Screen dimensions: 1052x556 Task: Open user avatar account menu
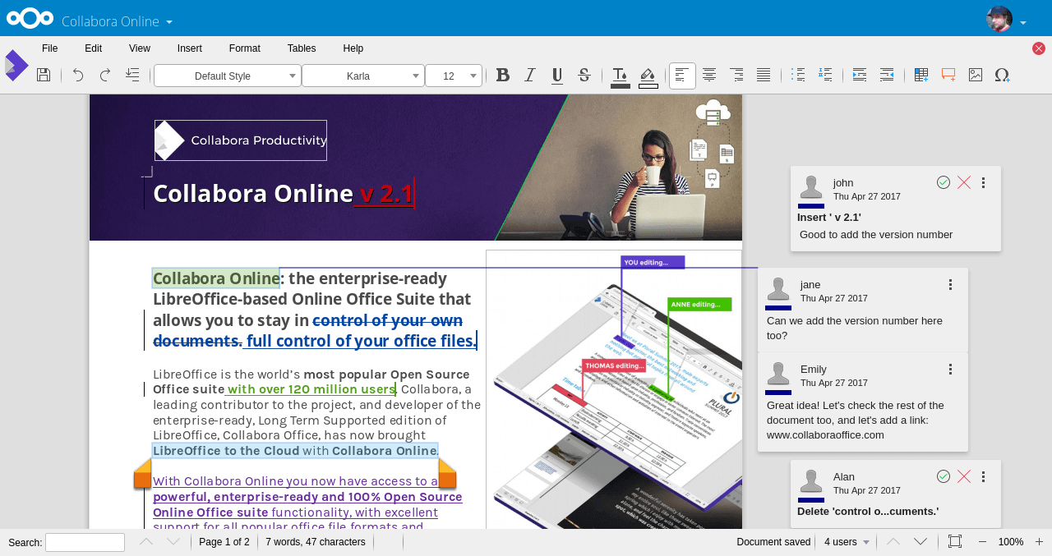click(1006, 20)
